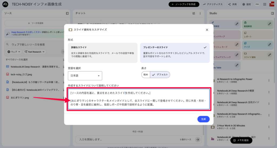277x148 pixels.
Task: Collapse the Studio panel with its toggle icon
Action: point(272,13)
